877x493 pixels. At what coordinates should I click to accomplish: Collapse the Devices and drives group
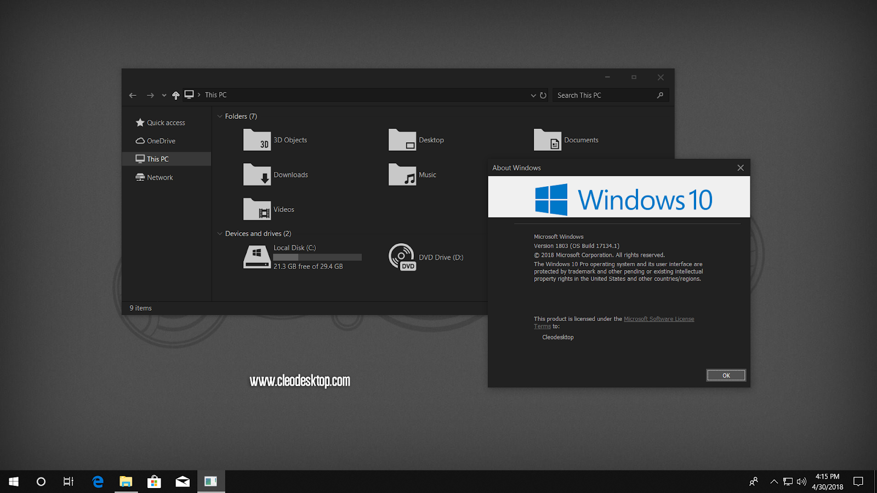point(220,233)
